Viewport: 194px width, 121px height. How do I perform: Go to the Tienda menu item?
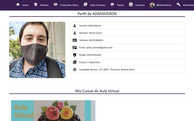[120, 5]
